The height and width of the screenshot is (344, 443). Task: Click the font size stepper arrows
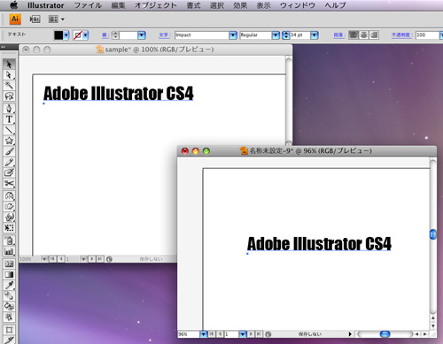point(286,35)
